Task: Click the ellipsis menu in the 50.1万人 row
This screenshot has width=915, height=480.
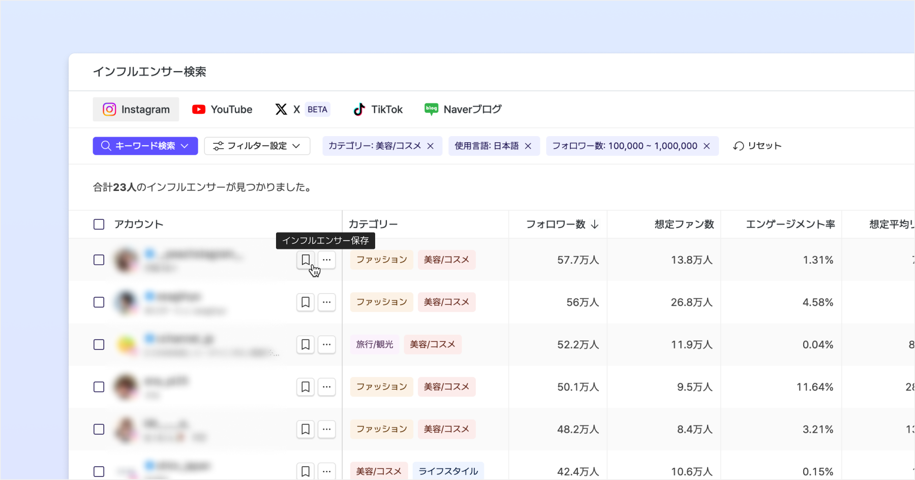Action: [327, 387]
